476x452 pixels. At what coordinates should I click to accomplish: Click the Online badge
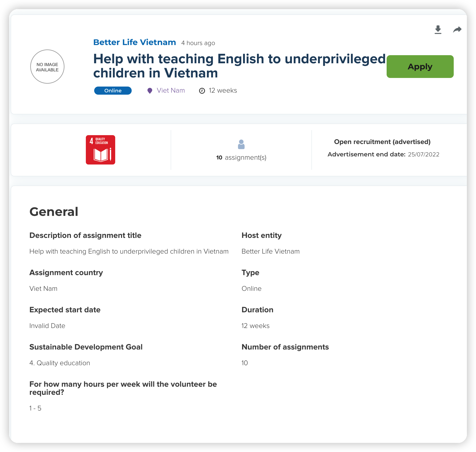coord(113,91)
